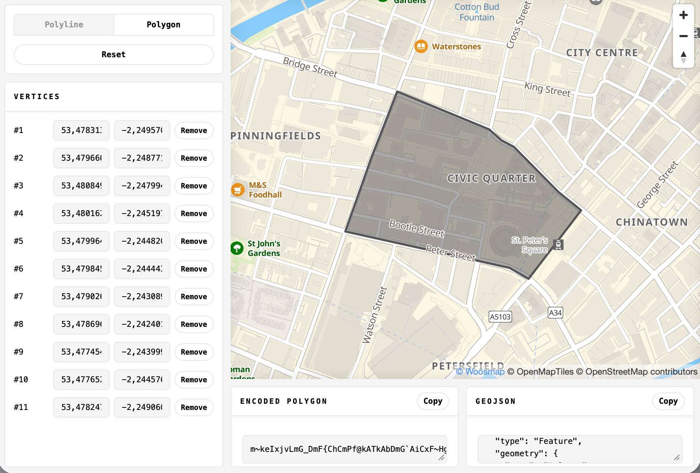Edit longitude field of vertex #2
The height and width of the screenshot is (473, 700).
pos(142,158)
